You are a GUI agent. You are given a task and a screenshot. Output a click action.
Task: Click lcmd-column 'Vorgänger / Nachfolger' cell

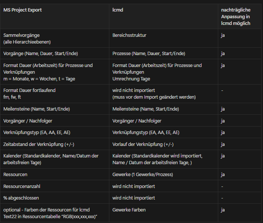[x=163, y=121]
